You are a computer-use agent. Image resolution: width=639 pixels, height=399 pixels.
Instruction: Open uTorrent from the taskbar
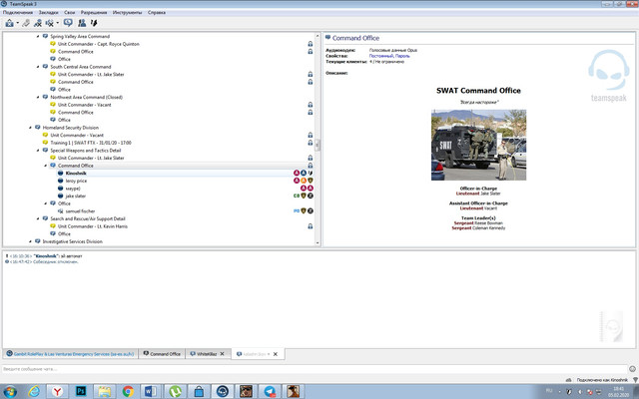(x=176, y=391)
